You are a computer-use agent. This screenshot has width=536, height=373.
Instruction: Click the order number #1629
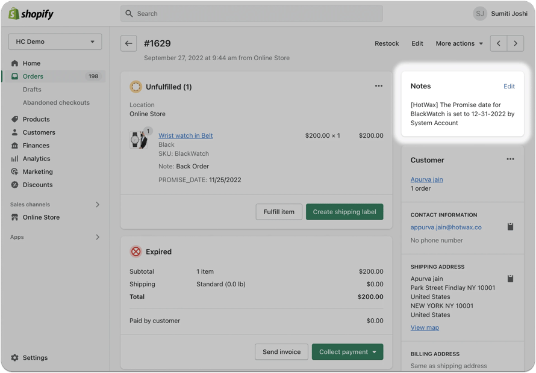(x=157, y=43)
